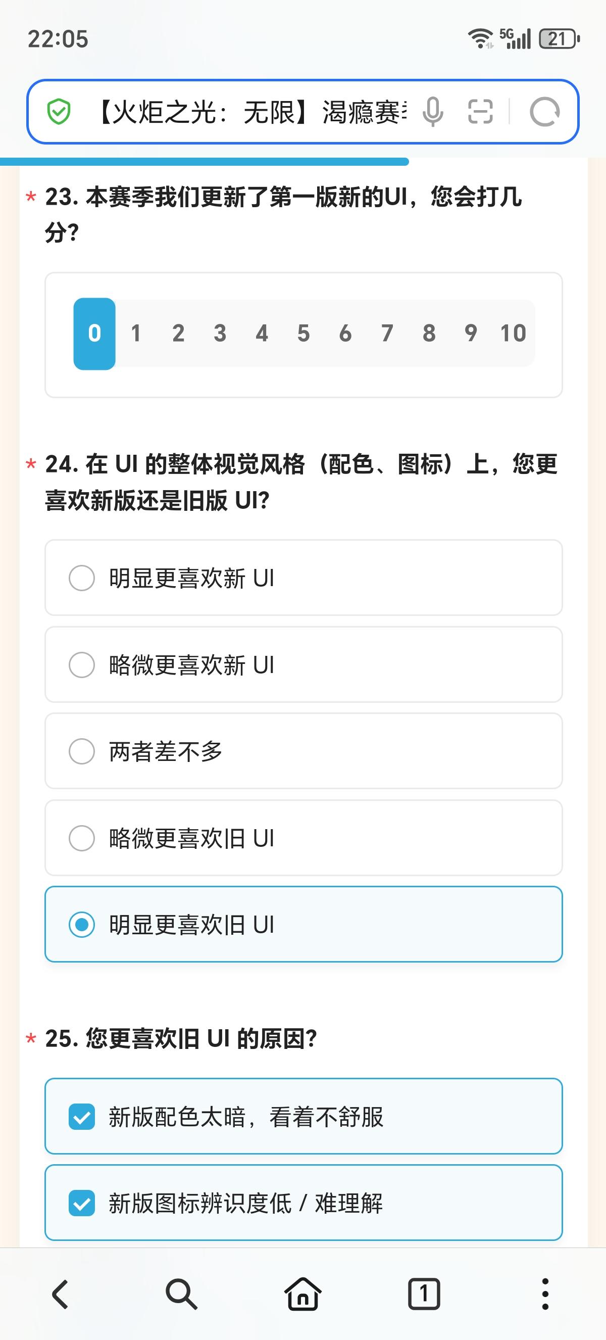
Task: Open the tab switcher showing 1 tab
Action: tap(424, 1293)
